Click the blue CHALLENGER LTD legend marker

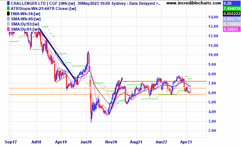point(8,3)
